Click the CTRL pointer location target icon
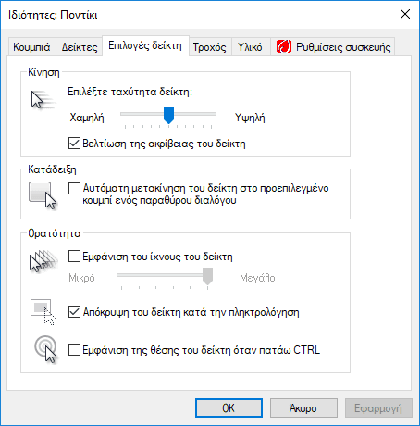420x426 pixels. [45, 349]
